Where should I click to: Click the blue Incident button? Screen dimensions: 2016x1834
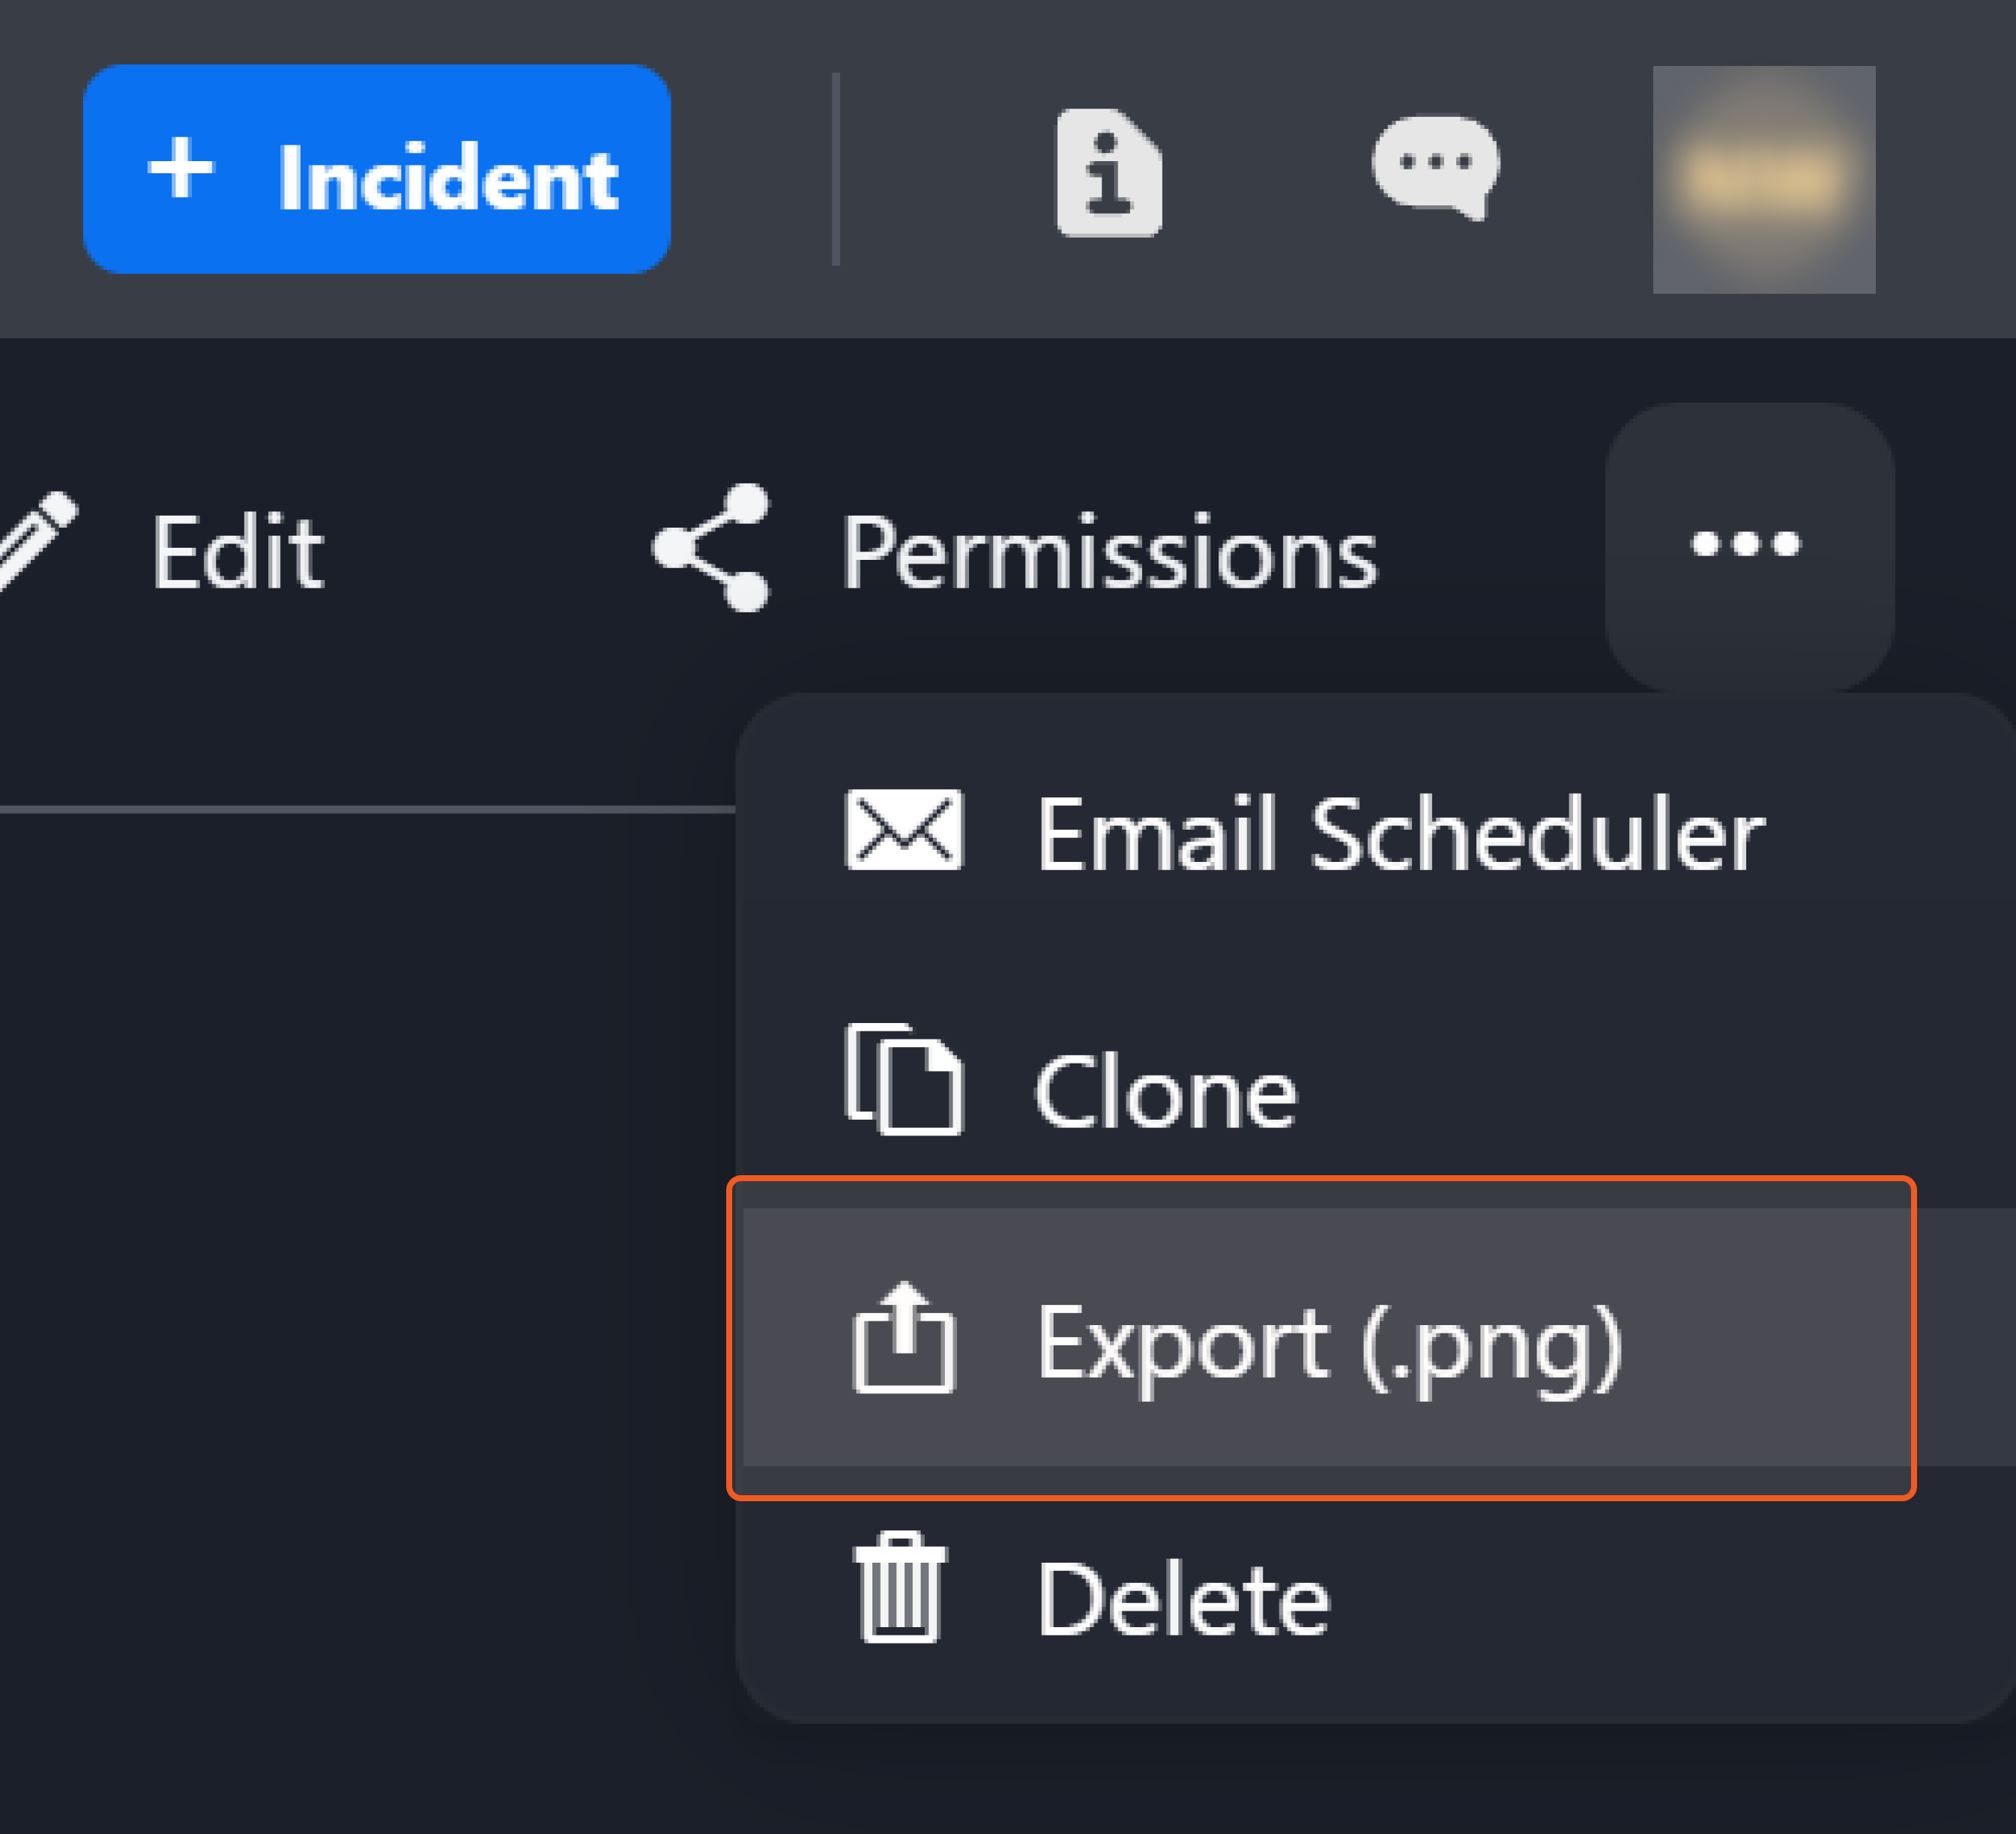pyautogui.click(x=376, y=169)
